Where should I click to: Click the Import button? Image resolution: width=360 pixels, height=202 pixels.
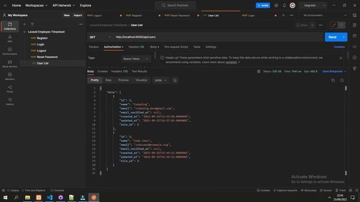pyautogui.click(x=78, y=15)
